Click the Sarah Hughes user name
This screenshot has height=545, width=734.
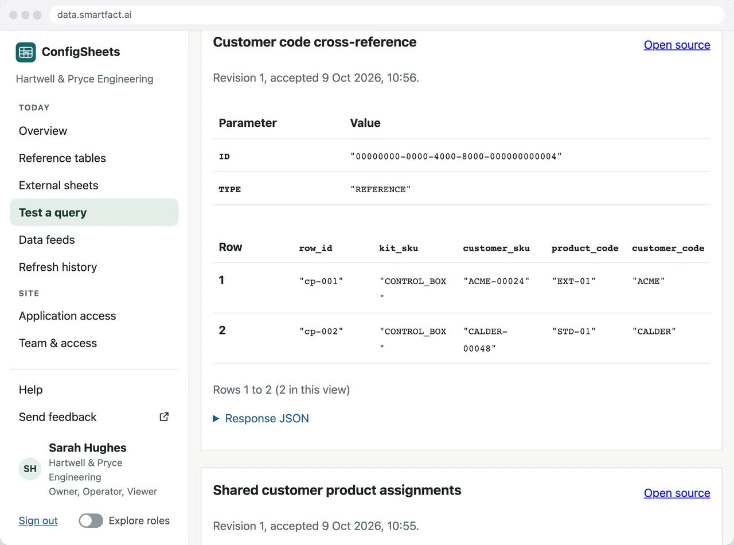coord(88,448)
